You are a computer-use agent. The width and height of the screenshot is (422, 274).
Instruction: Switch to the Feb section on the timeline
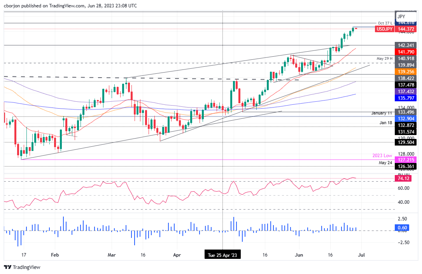point(55,255)
